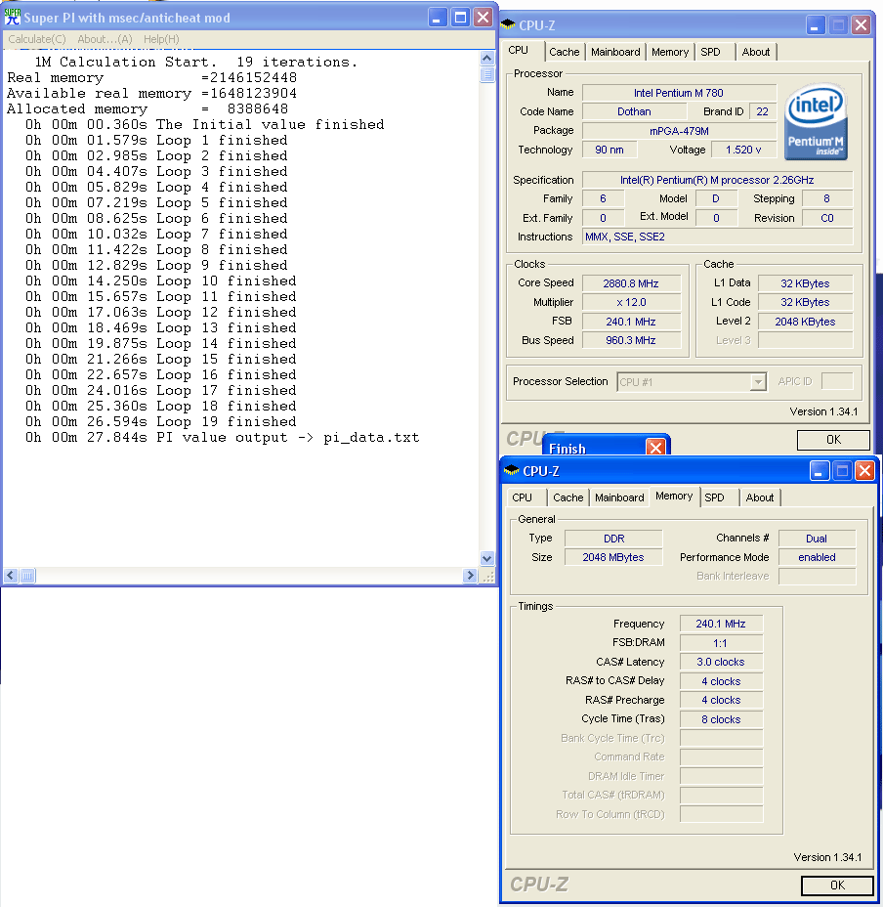883x907 pixels.
Task: Open the Calculate(C) menu in Super PI
Action: [37, 39]
